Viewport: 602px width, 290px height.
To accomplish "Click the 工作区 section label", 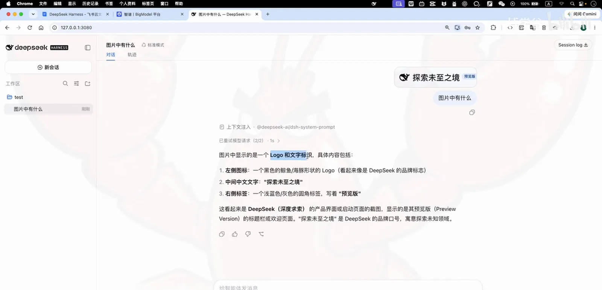I will pos(13,84).
